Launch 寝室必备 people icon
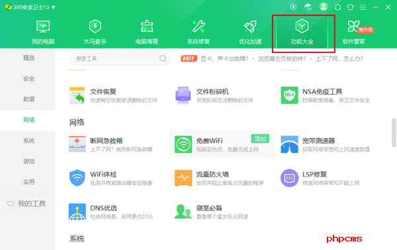This screenshot has height=250, width=397. point(183,211)
